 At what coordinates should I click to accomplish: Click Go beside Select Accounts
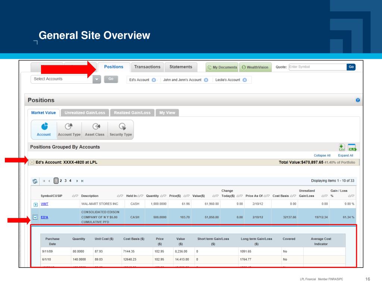pos(111,79)
